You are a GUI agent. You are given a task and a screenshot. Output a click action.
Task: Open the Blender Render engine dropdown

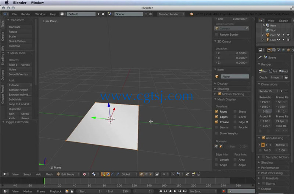pos(171,14)
